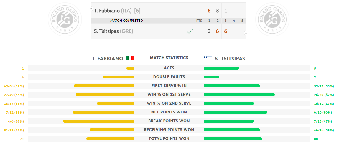This screenshot has height=152, width=339.
Task: Click Fabbiano's Break Points Won bar
Action: [x=98, y=121]
